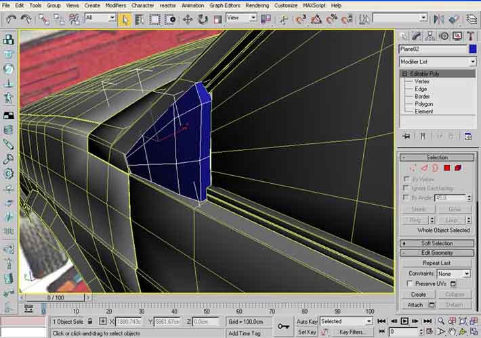Screen dimensions: 481x338
Task: Collapse the Soft Selection rollout
Action: click(436, 243)
